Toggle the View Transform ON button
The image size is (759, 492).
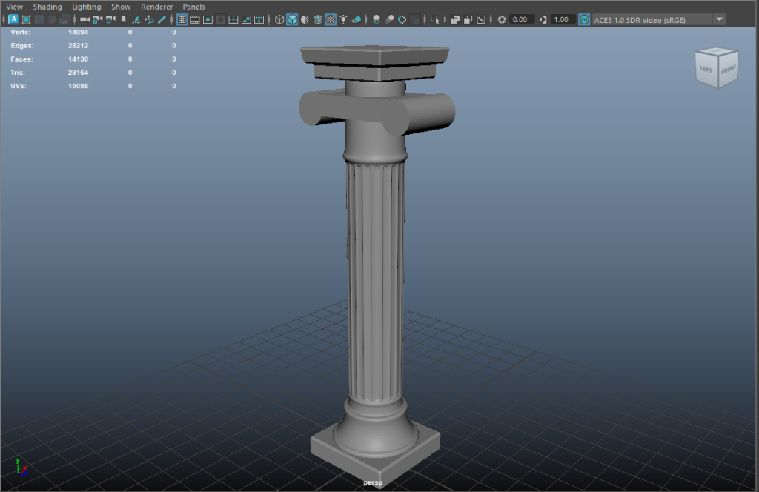pyautogui.click(x=584, y=19)
